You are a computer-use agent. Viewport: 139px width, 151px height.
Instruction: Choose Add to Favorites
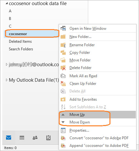tap(97, 99)
